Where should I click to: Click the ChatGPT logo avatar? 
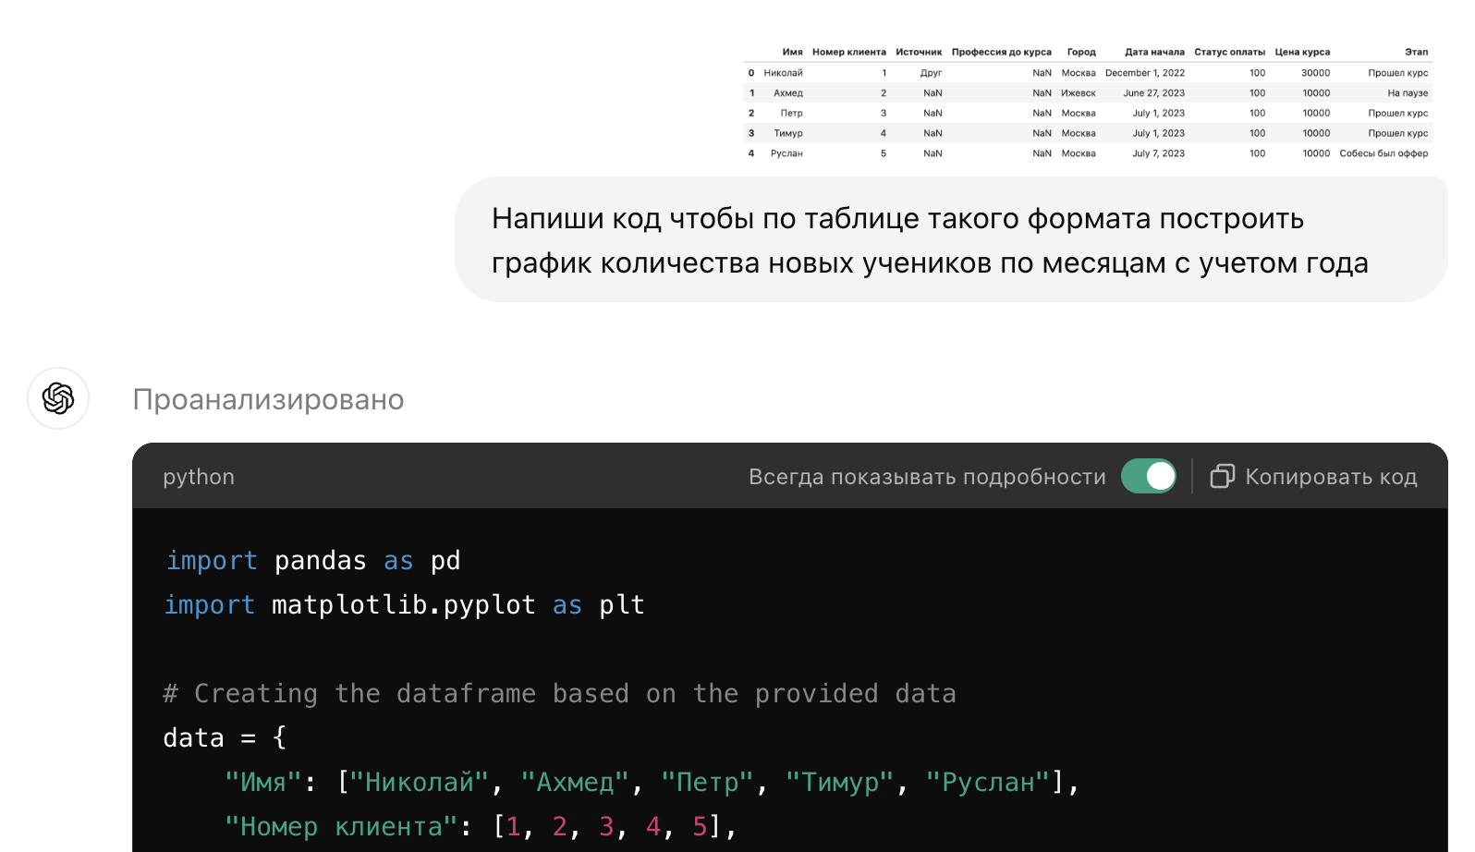coord(58,398)
